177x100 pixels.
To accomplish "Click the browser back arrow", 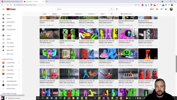I will [2, 5].
